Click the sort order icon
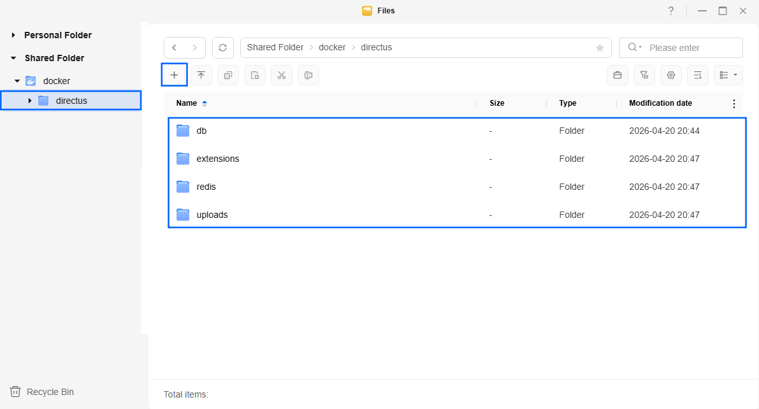759x409 pixels. 698,75
